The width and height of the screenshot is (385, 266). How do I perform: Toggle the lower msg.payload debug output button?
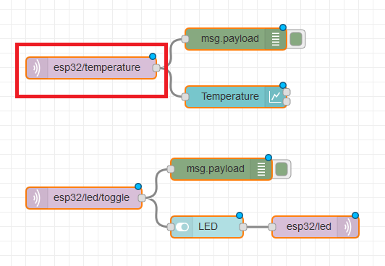(282, 169)
